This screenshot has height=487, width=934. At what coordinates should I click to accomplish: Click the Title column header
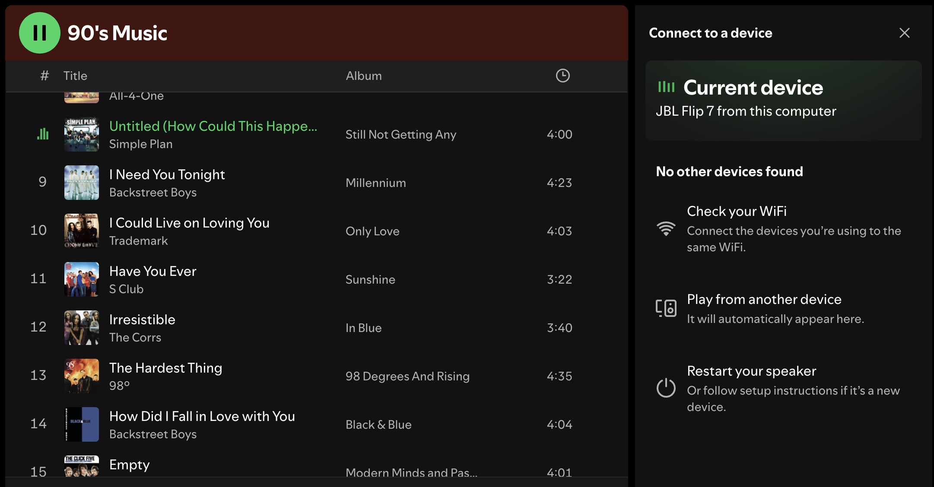pos(75,76)
